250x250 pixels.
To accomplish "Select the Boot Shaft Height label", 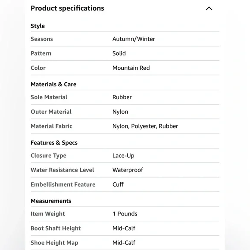I will coord(56,228).
